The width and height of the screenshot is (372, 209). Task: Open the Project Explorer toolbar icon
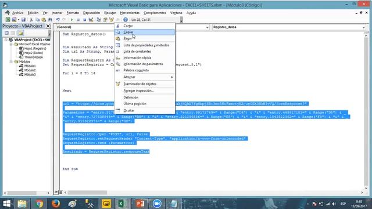tap(99, 20)
